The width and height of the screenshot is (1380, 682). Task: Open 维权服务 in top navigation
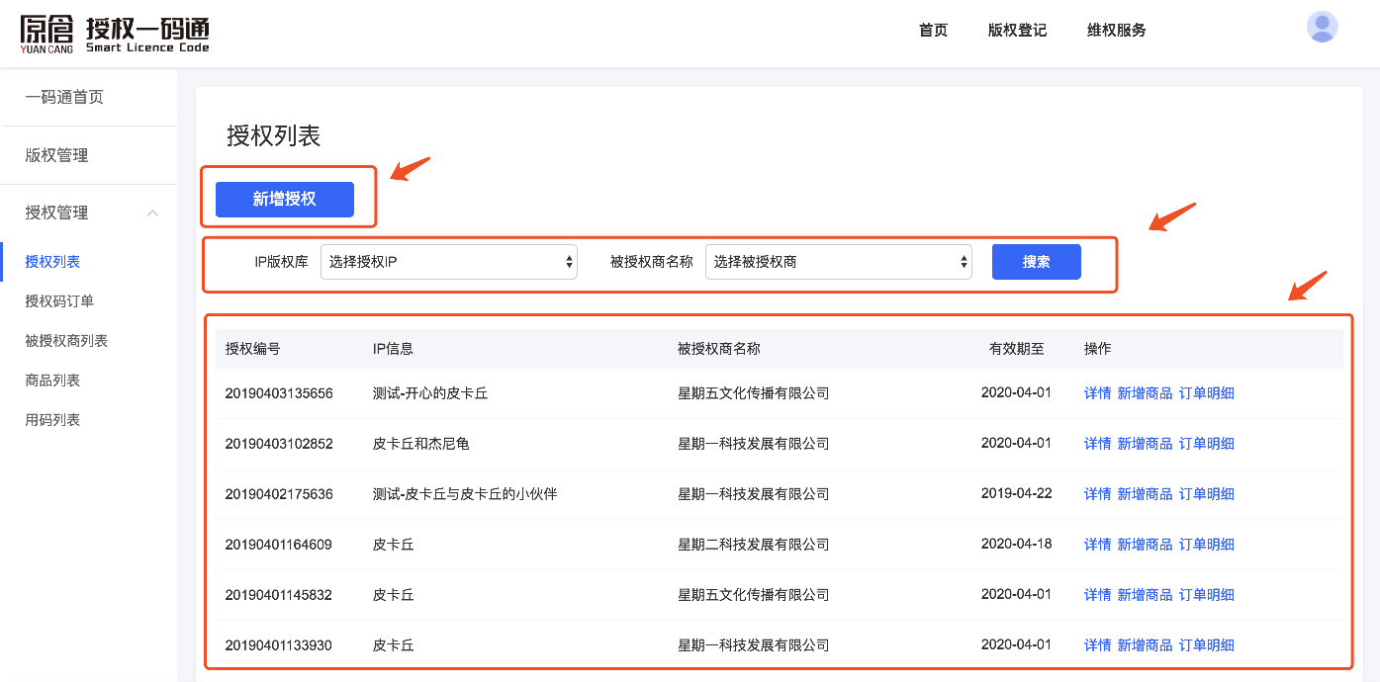click(x=1116, y=30)
